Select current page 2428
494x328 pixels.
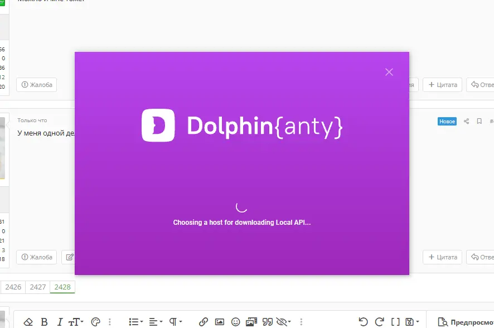(x=62, y=287)
